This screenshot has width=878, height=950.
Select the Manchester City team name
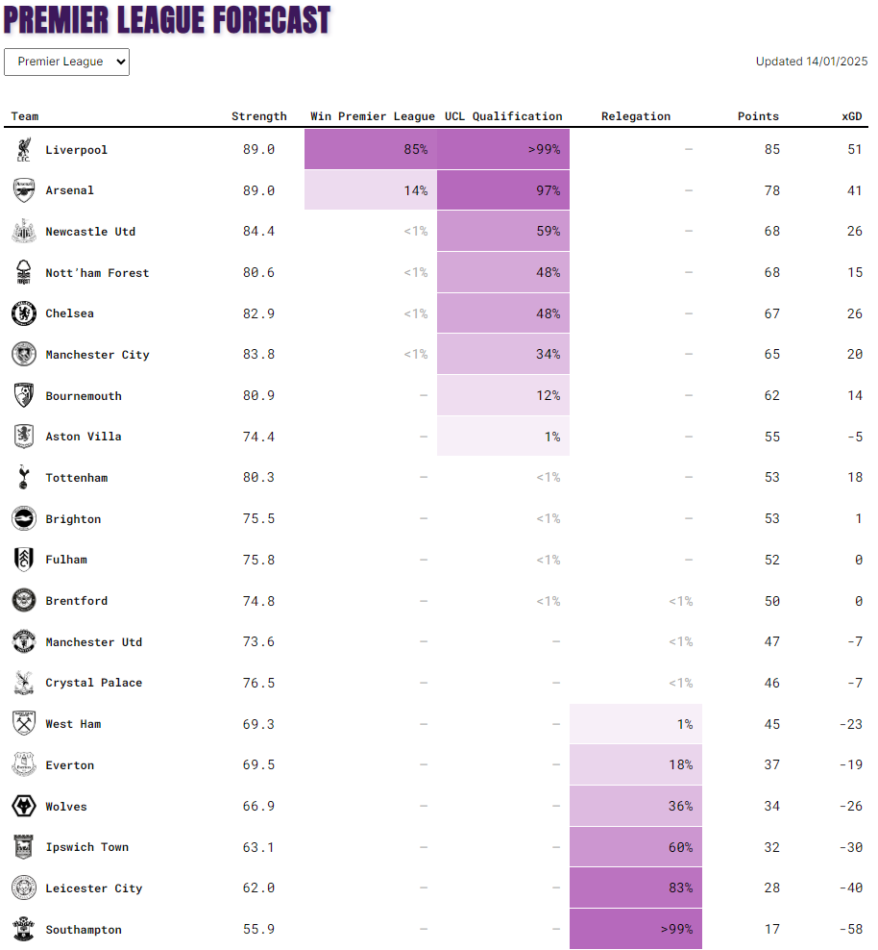click(97, 355)
